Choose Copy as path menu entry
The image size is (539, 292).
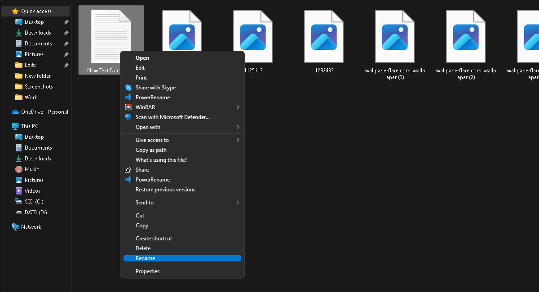[151, 150]
